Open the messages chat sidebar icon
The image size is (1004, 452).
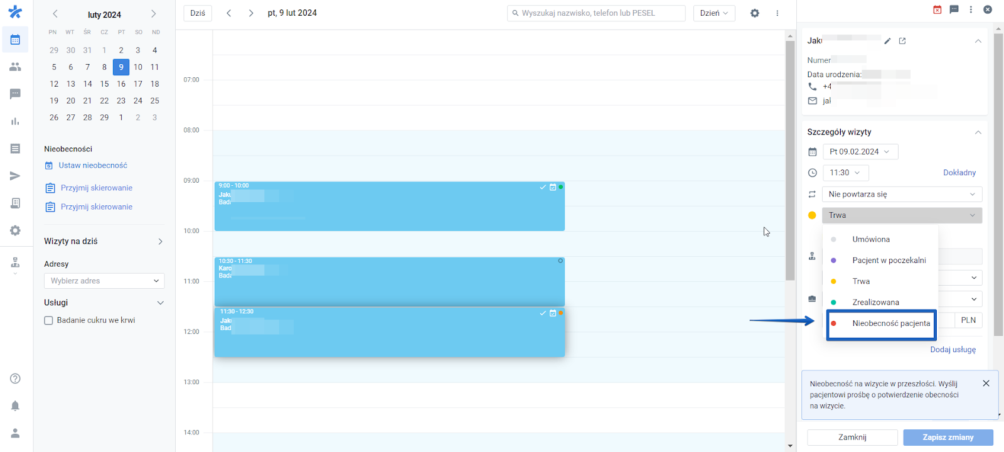pyautogui.click(x=15, y=94)
